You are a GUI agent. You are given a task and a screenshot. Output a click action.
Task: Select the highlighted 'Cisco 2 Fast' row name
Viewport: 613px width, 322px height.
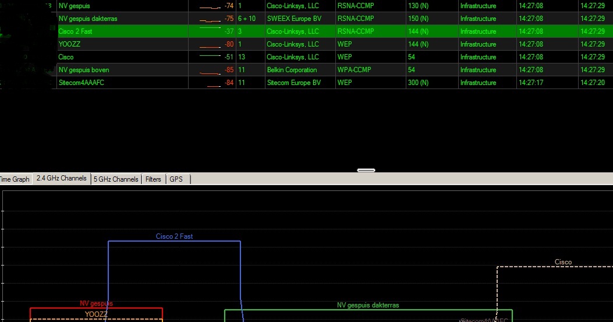76,31
